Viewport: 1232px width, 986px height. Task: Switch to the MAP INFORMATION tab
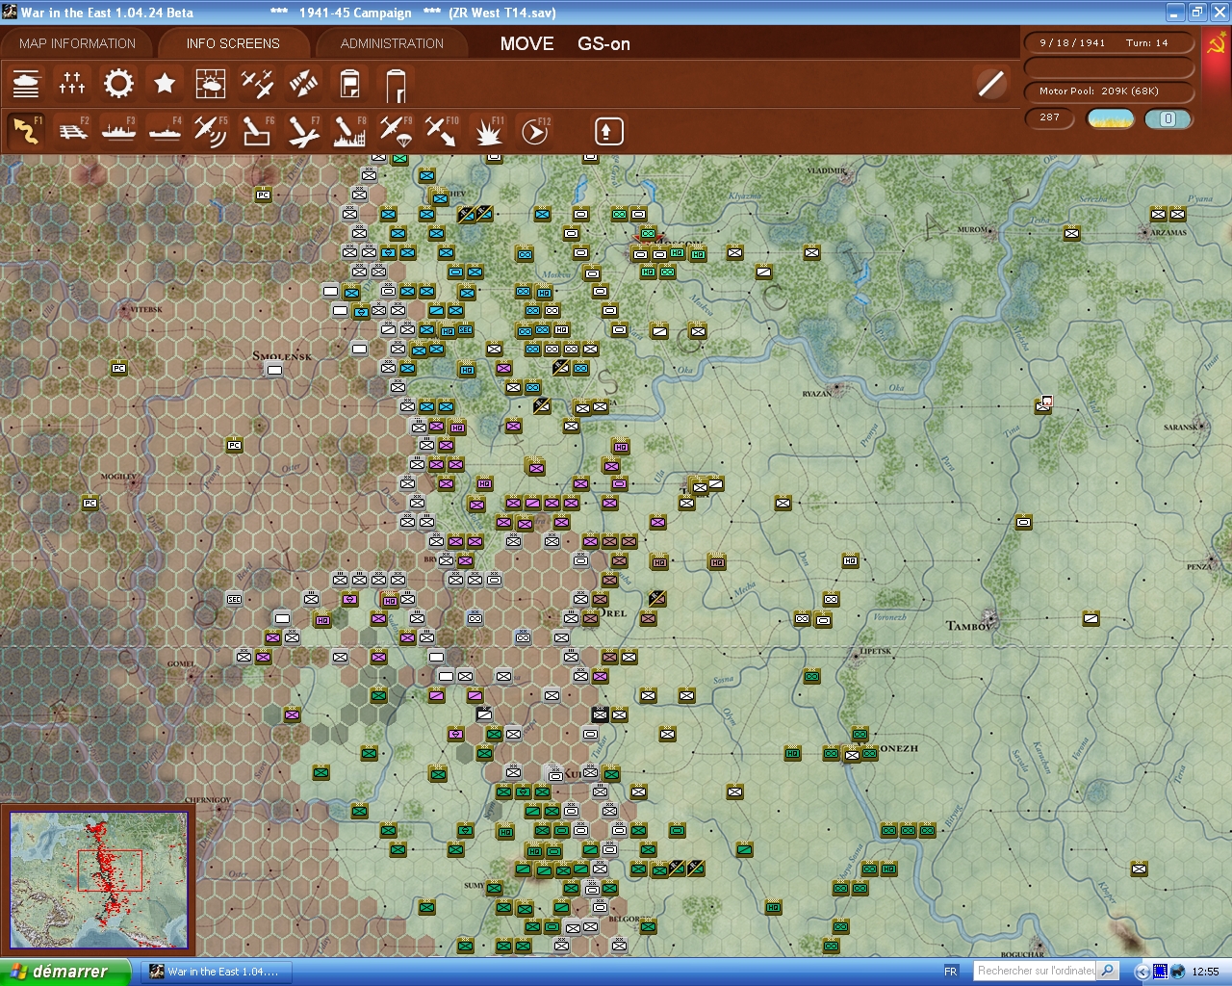click(x=77, y=43)
